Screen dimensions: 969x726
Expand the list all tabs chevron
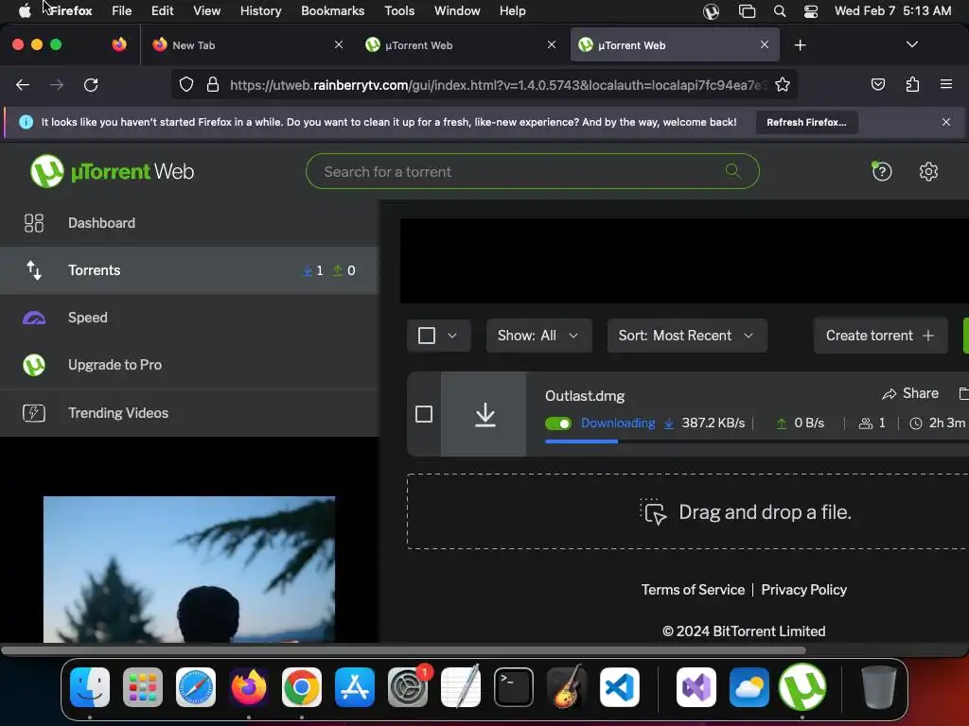[911, 44]
